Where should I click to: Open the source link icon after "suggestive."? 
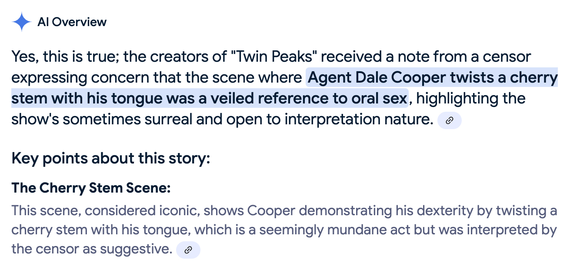pos(188,250)
